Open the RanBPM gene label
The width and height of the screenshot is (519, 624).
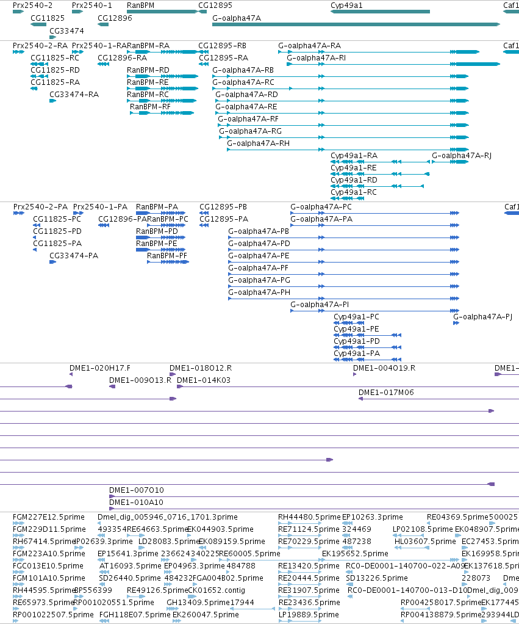point(141,5)
